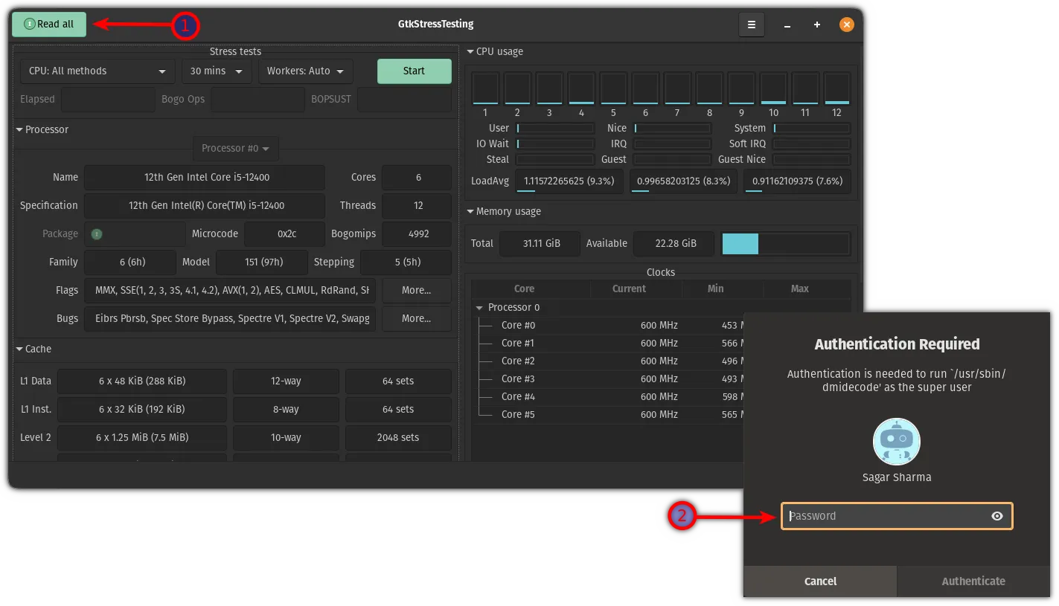
Task: Collapse the CPU usage section
Action: click(x=470, y=52)
